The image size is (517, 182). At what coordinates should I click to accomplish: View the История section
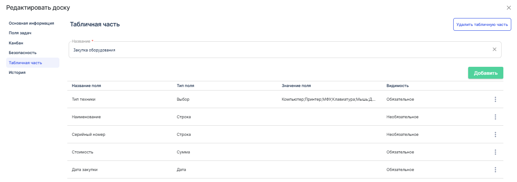(17, 73)
